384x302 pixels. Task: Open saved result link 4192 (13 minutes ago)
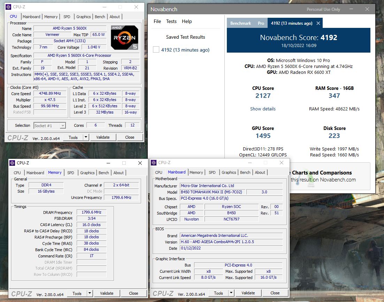pos(185,50)
